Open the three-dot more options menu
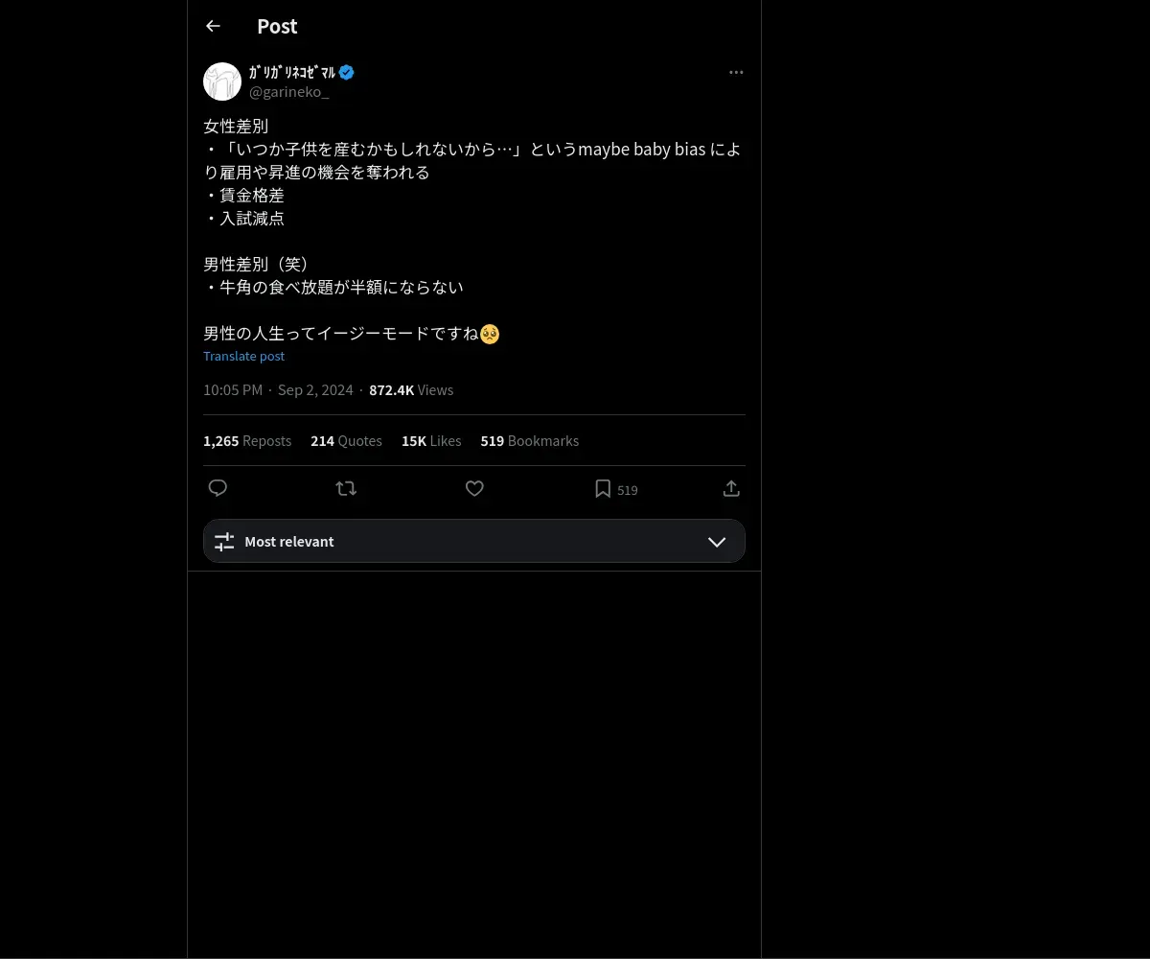The width and height of the screenshot is (1150, 959). 736,72
